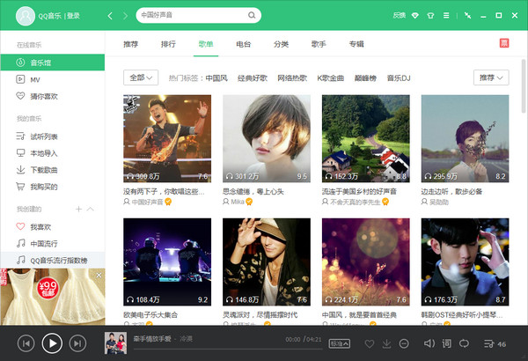Go to the previous track
Viewport: 528px width, 361px height.
[26, 343]
